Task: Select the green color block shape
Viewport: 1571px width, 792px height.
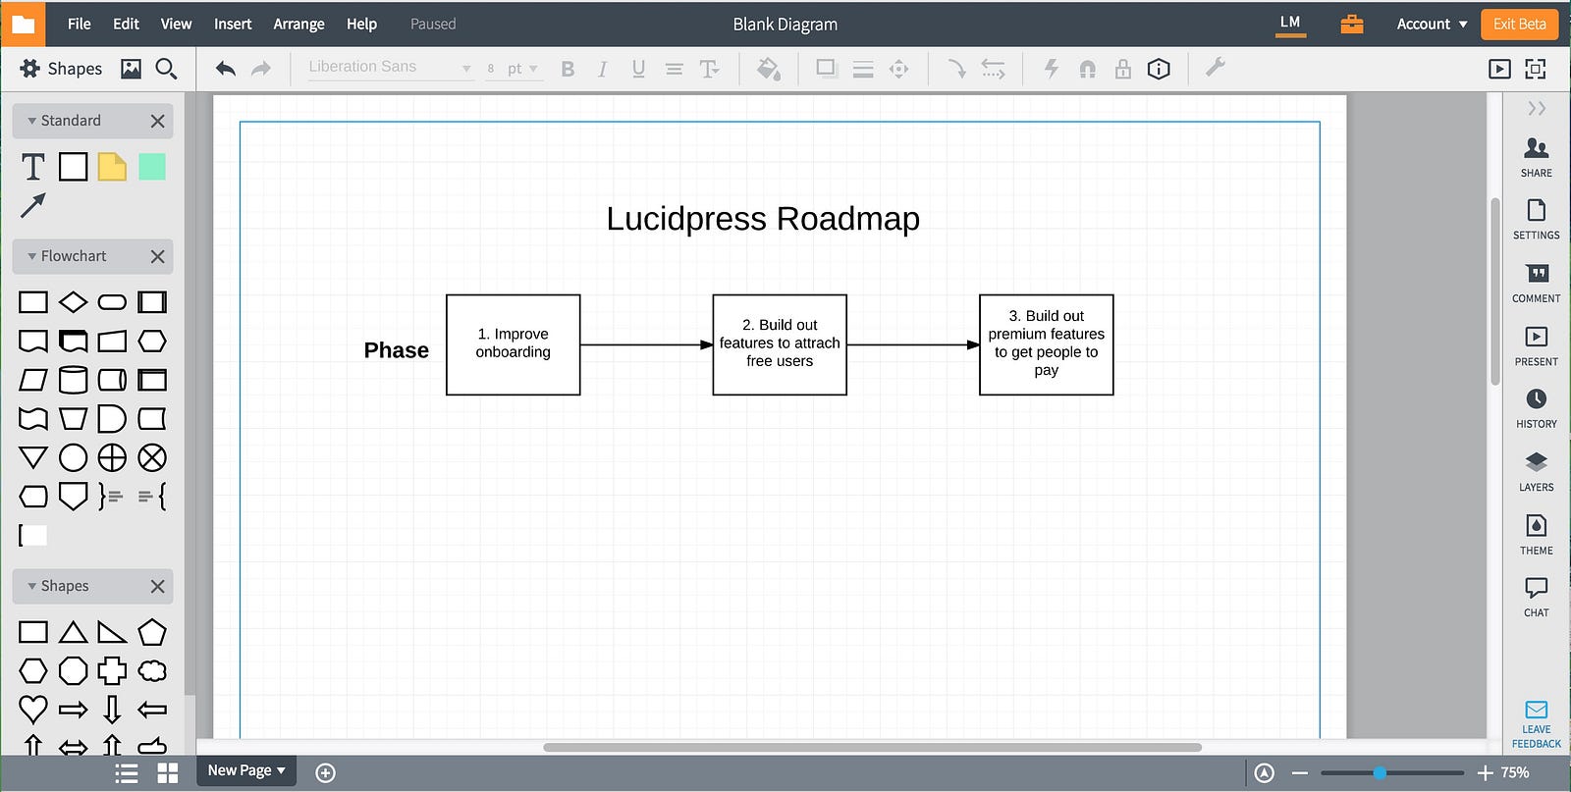Action: [152, 167]
